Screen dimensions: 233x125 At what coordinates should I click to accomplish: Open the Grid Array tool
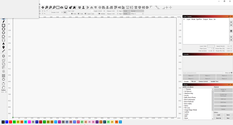click(x=3, y=76)
